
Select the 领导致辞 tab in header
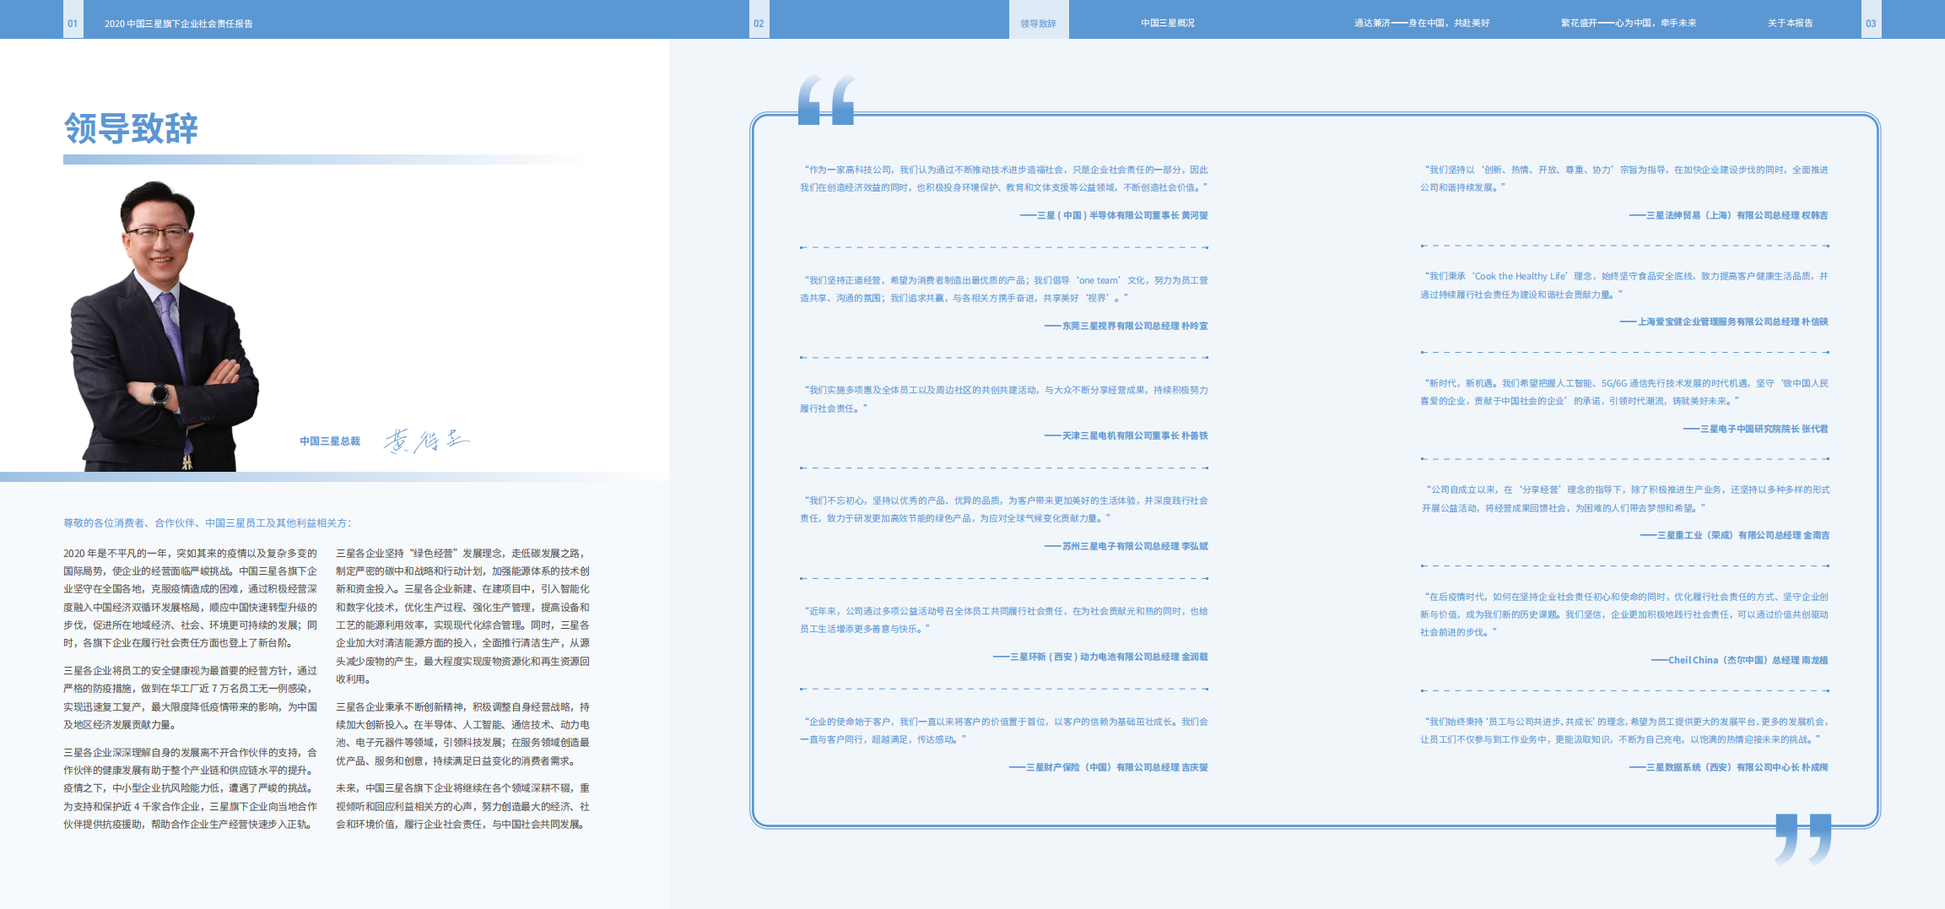[1038, 24]
